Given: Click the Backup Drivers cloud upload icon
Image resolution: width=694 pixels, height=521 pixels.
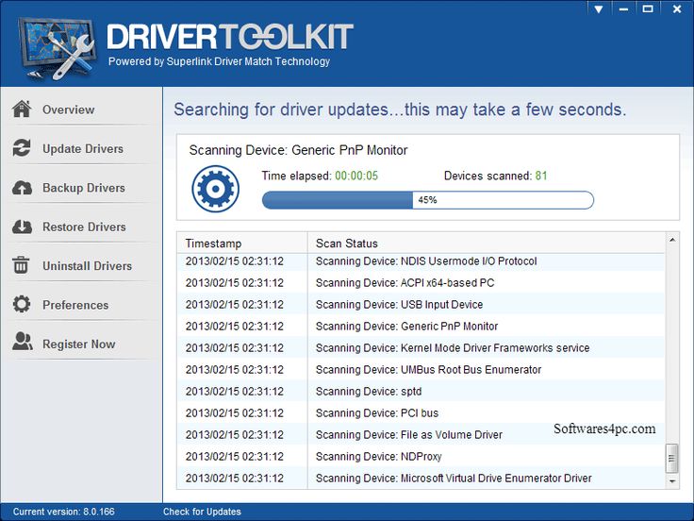Looking at the screenshot, I should tap(22, 188).
